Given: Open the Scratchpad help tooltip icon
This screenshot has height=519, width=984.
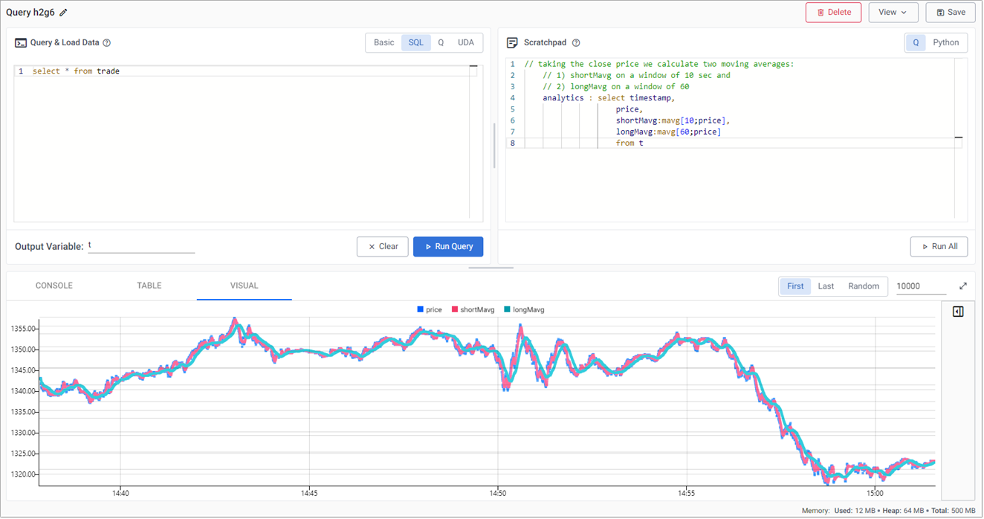Looking at the screenshot, I should [575, 42].
